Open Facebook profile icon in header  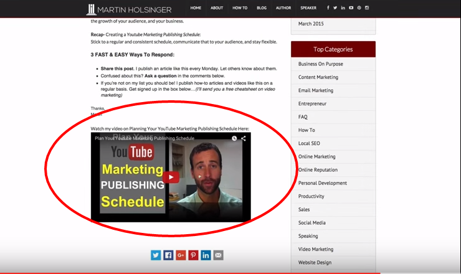coord(328,8)
